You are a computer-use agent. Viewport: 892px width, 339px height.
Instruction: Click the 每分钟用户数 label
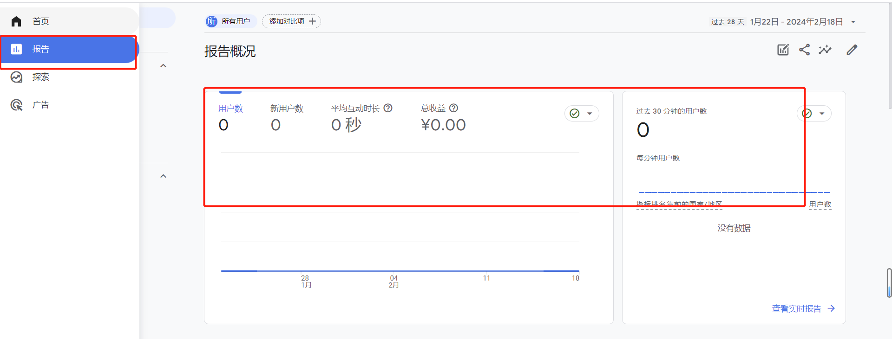click(x=658, y=158)
